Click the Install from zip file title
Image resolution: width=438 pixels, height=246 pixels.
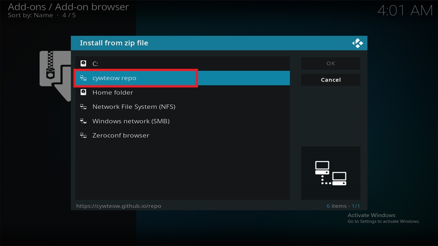[114, 43]
